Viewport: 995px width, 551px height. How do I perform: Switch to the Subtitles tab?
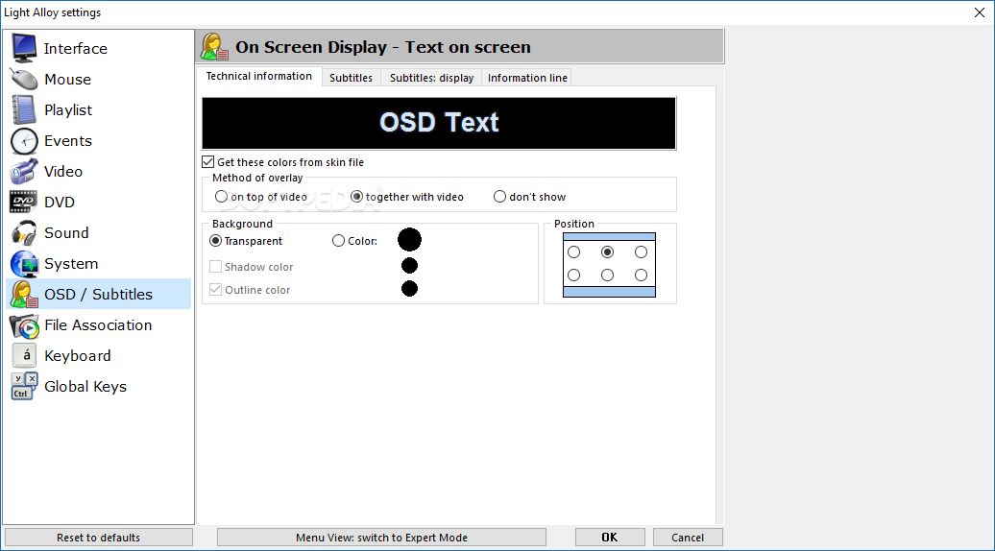click(351, 78)
